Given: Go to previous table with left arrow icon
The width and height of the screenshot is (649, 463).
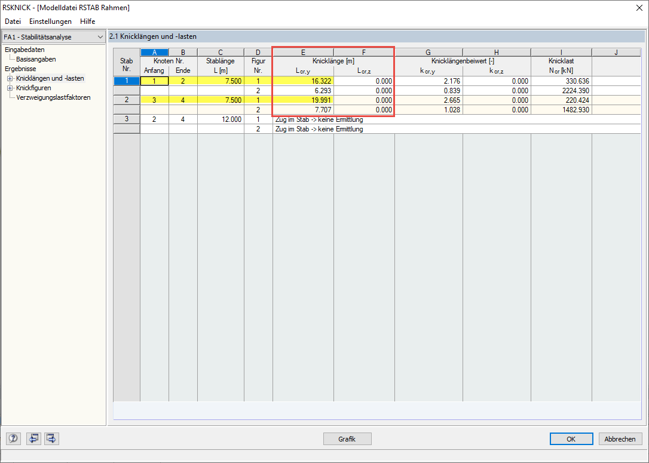Looking at the screenshot, I should pyautogui.click(x=33, y=438).
